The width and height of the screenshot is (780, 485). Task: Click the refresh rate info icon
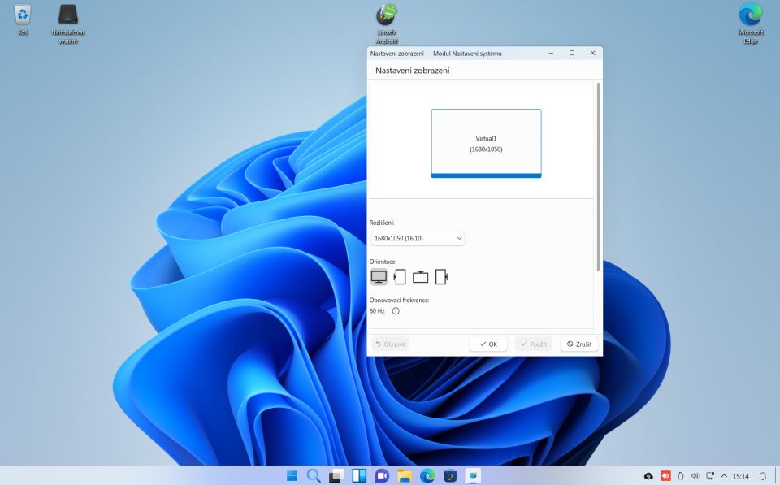(x=396, y=311)
